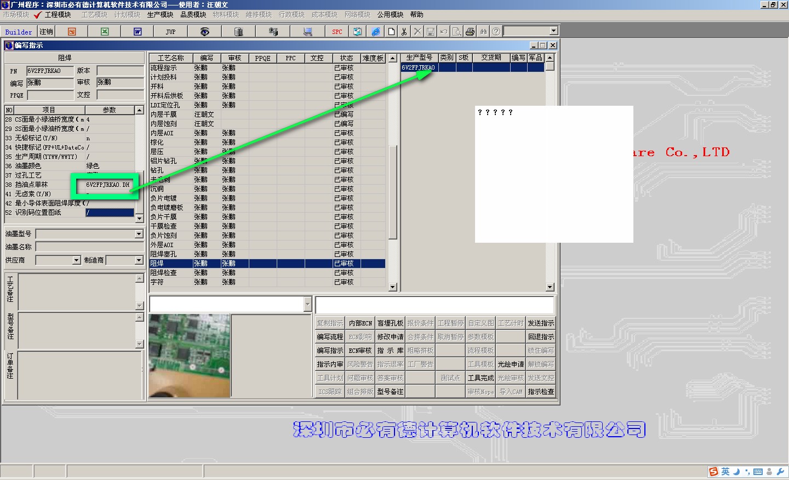Click the 回退指示 button
The image size is (789, 480).
[x=541, y=337]
